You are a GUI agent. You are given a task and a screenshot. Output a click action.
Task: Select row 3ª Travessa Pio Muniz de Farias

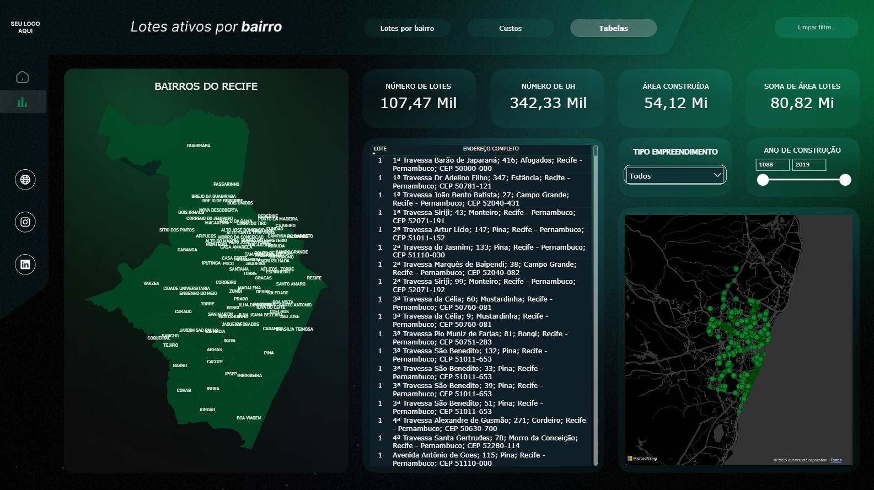coord(481,338)
